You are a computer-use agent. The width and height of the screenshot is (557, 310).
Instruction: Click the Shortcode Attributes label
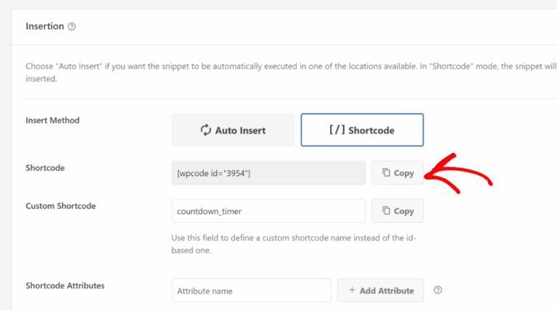[65, 285]
